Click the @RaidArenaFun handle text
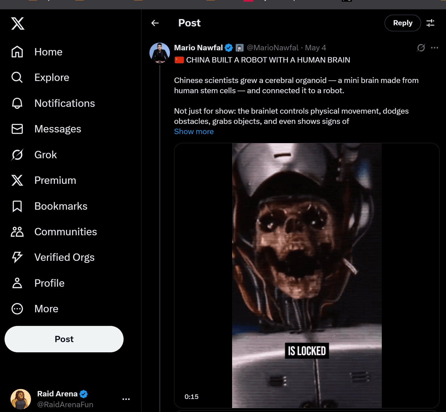446x412 pixels. point(65,405)
